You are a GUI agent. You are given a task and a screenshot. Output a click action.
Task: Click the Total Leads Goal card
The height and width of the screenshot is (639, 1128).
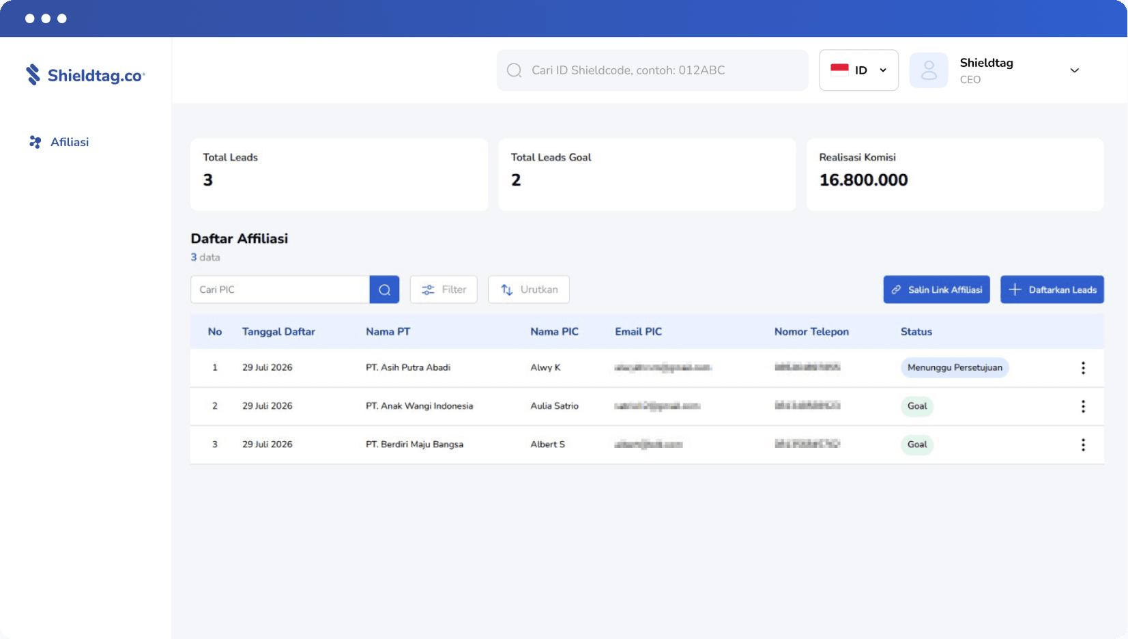(647, 175)
